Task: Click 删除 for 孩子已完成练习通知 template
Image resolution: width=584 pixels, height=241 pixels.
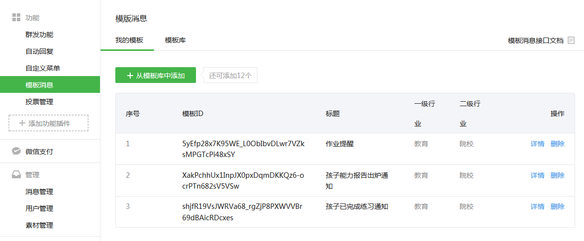Action: 558,206
